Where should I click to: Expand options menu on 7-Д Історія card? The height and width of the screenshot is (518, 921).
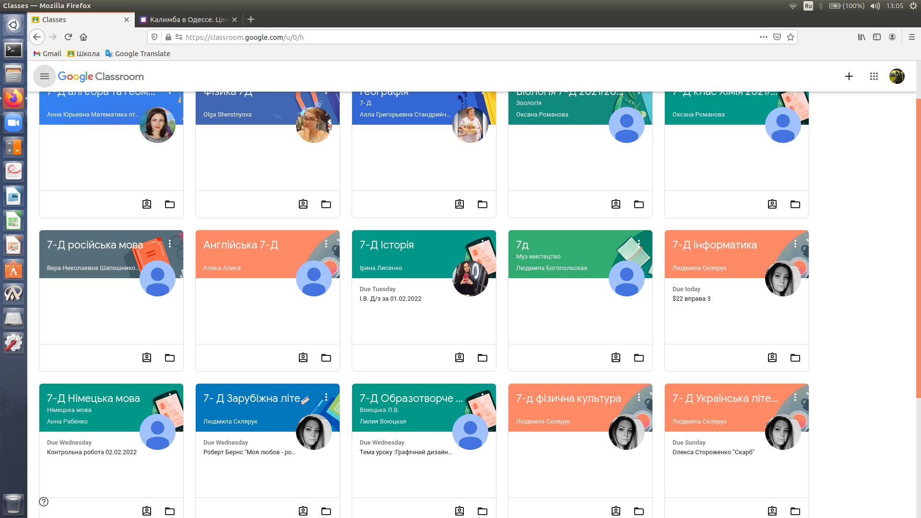click(x=483, y=244)
